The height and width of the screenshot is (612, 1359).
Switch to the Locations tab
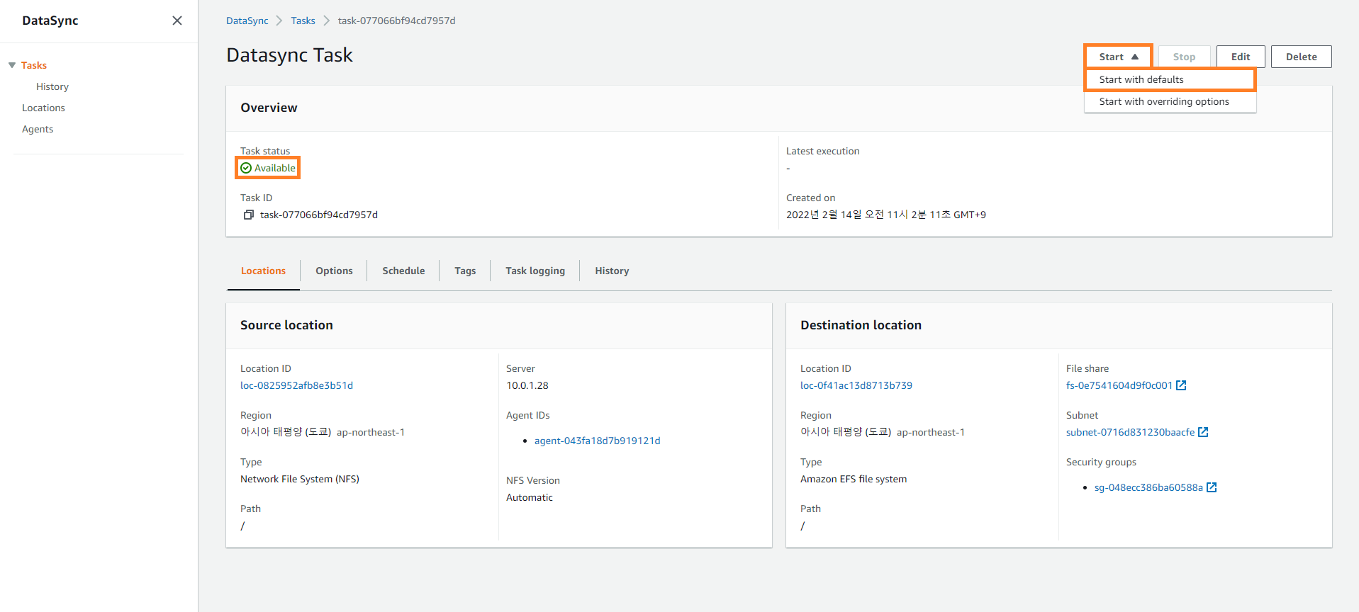263,271
